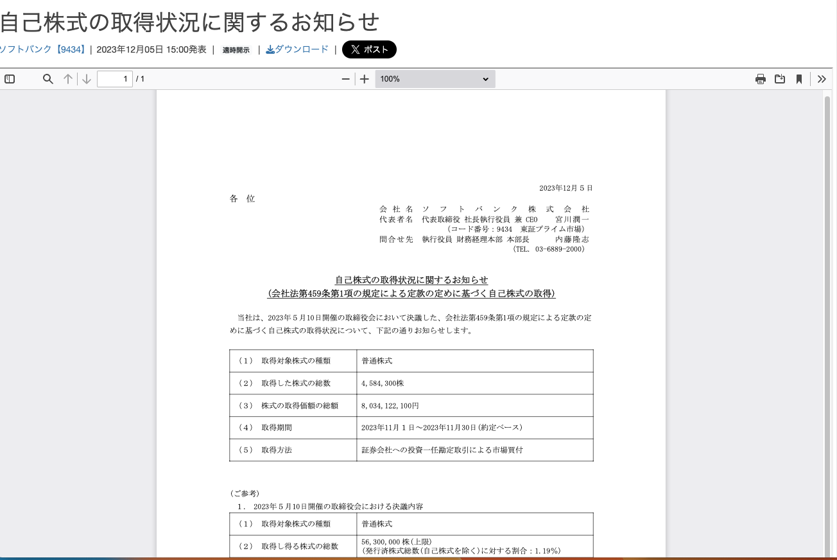Go to the previous PDF page
This screenshot has width=837, height=560.
[68, 79]
